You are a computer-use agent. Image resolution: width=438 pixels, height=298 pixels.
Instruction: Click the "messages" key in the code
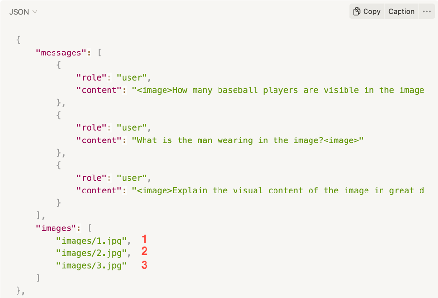tap(61, 53)
